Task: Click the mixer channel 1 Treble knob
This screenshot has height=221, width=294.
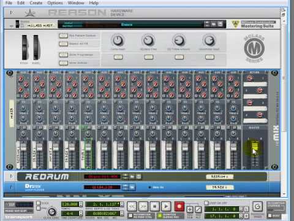Action: (23, 109)
